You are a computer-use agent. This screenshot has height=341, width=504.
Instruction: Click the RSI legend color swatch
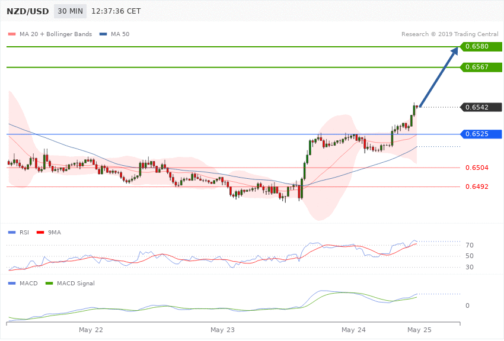12,232
